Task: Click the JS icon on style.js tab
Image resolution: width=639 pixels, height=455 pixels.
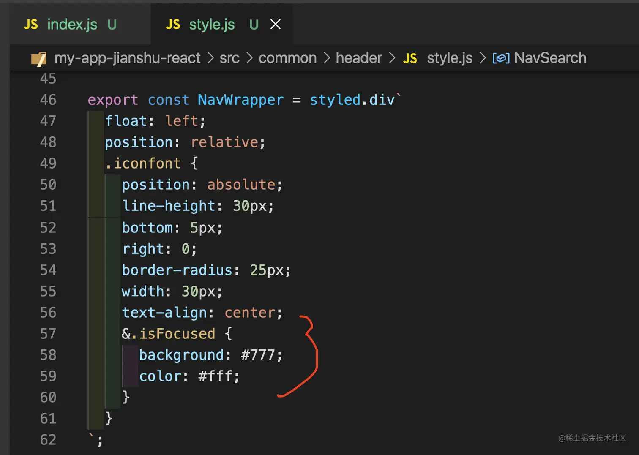Action: coord(173,25)
